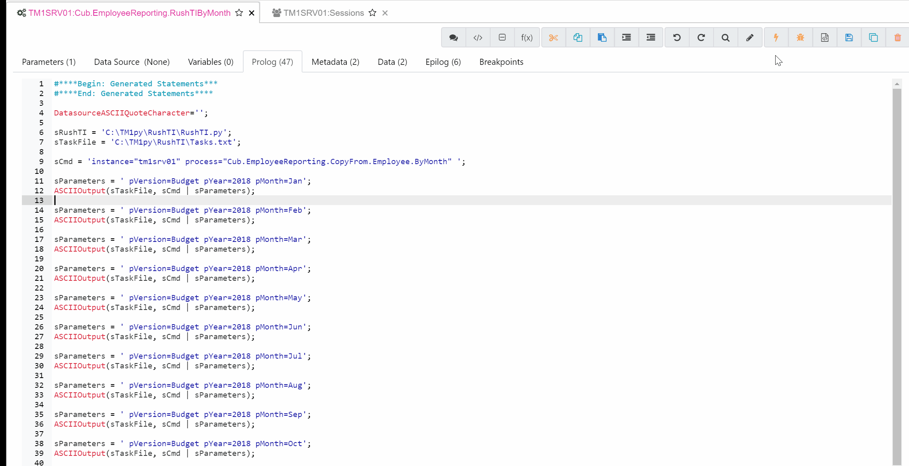Open the TM1SRV01:Sessions tab
The image size is (909, 466).
point(324,13)
